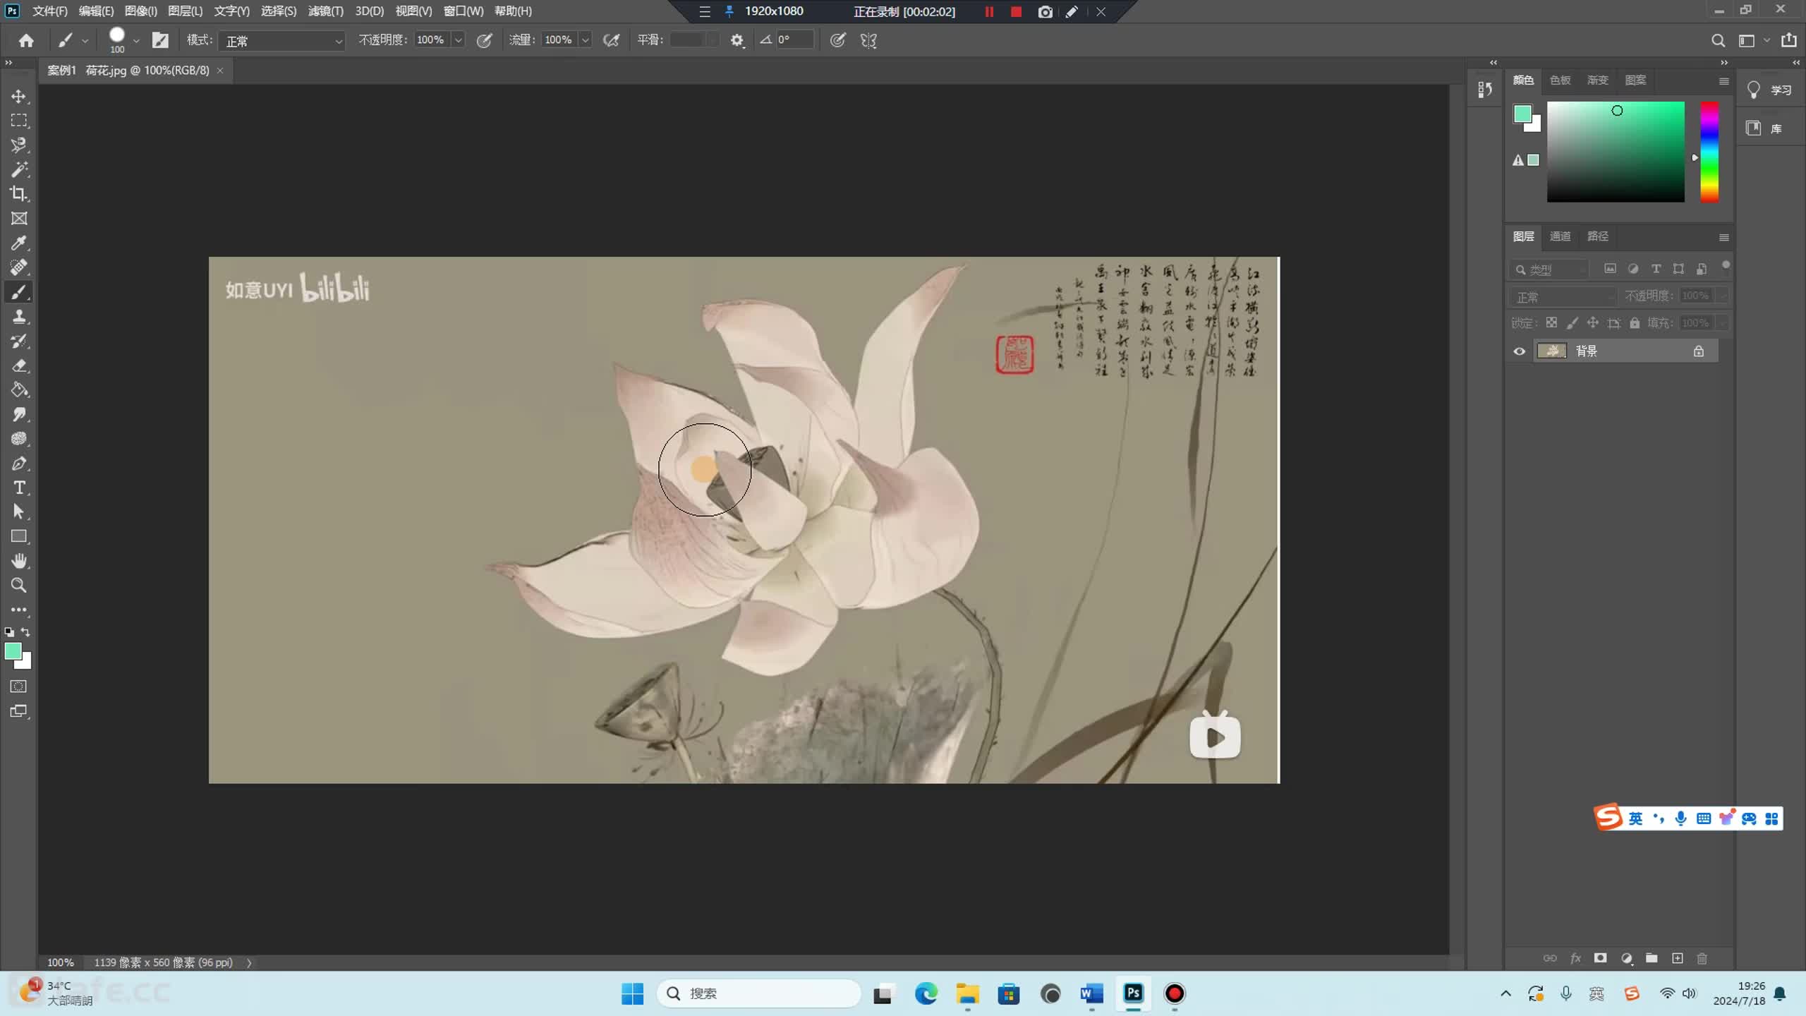Select the Eyedropper tool
The width and height of the screenshot is (1806, 1016).
[x=19, y=243]
